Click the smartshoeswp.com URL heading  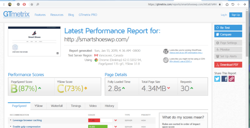(96, 39)
